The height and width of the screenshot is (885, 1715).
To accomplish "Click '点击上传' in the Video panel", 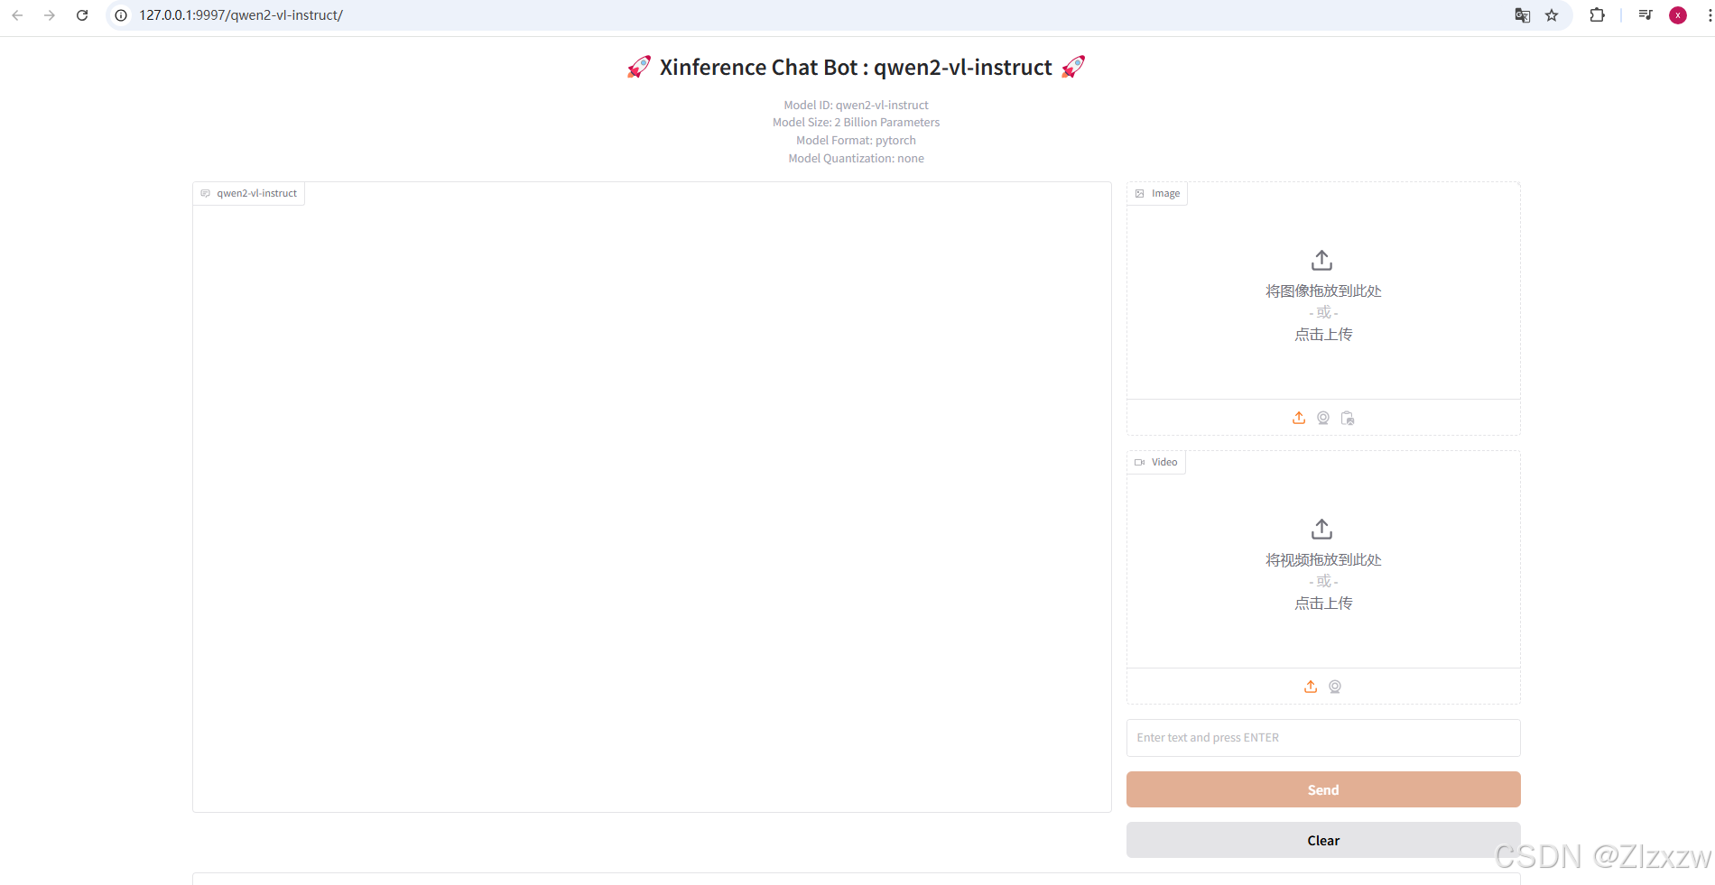I will (1323, 604).
